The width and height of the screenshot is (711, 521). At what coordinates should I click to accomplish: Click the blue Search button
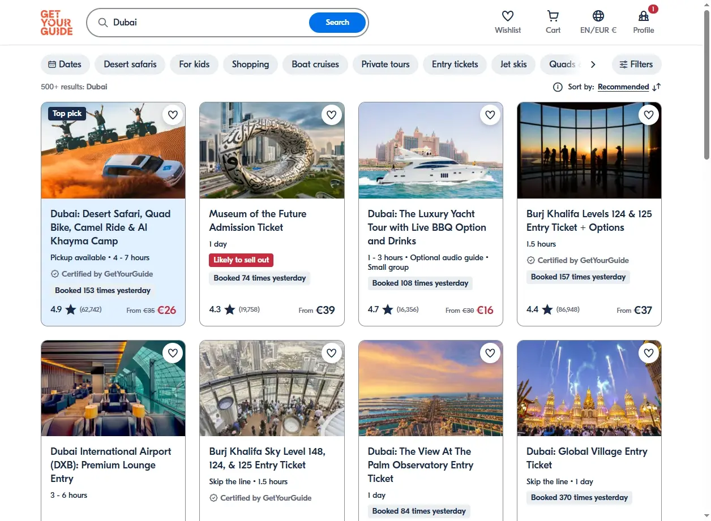coord(337,23)
